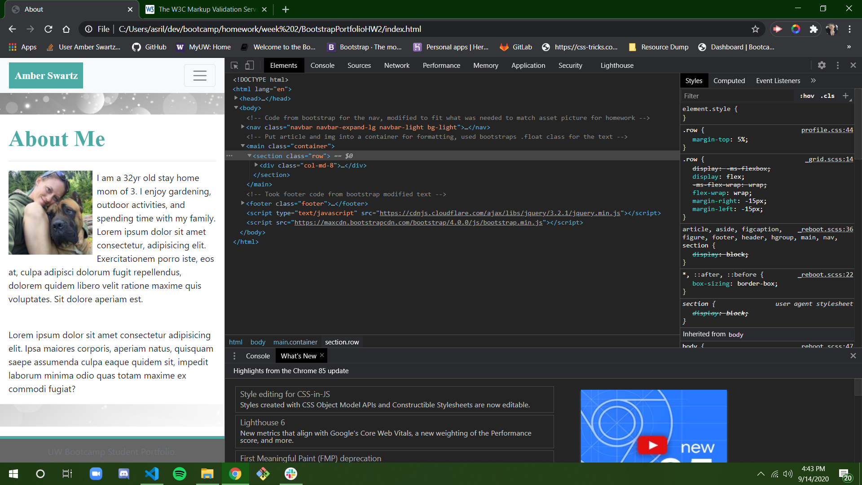Toggle the .cls class editor
This screenshot has width=862, height=485.
click(x=827, y=96)
